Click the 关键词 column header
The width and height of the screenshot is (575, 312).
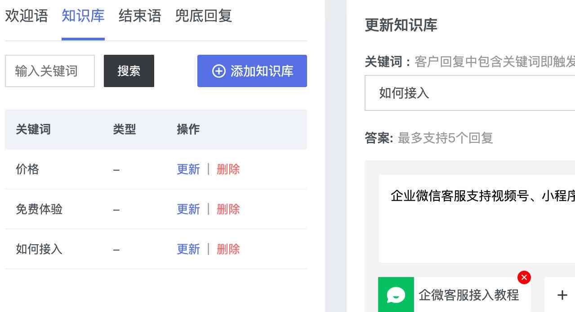[33, 129]
